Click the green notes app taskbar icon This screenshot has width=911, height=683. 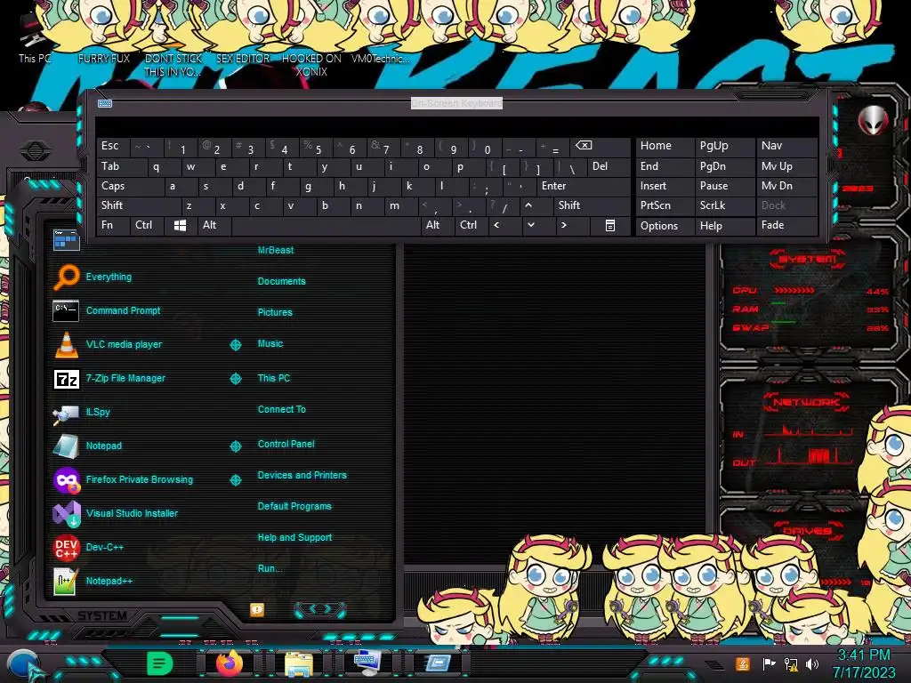pos(160,663)
